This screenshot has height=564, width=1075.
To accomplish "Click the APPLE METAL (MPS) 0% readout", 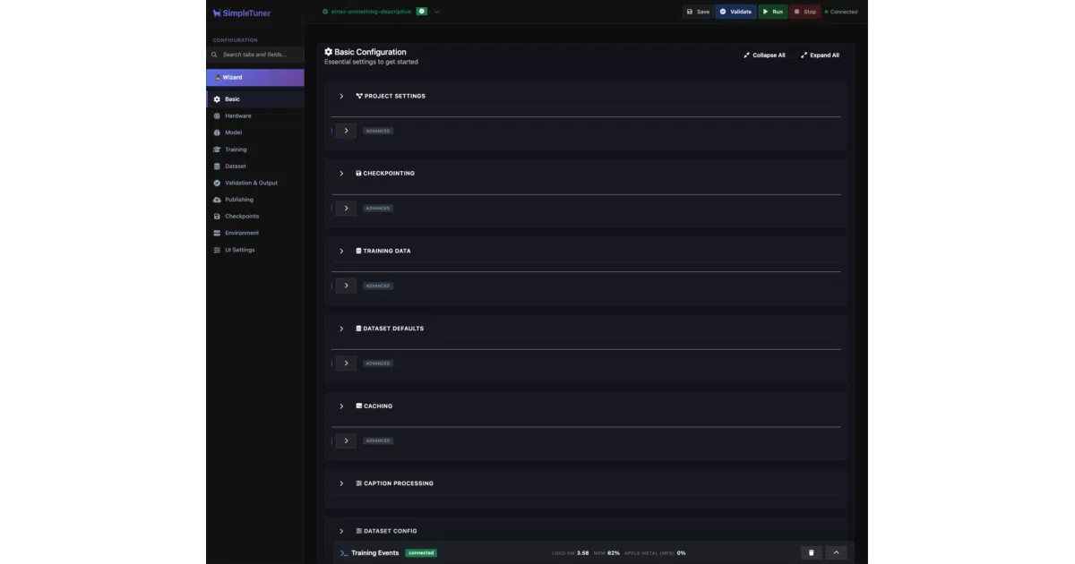I will coord(655,553).
